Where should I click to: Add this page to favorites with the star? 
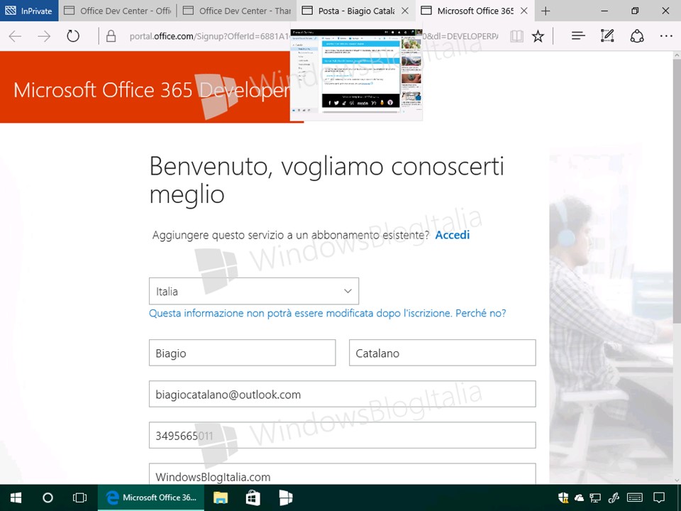(538, 36)
